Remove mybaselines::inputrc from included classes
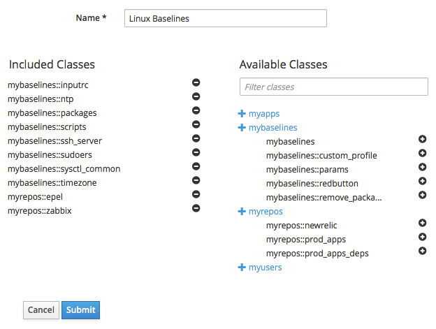The height and width of the screenshot is (329, 436). click(196, 82)
